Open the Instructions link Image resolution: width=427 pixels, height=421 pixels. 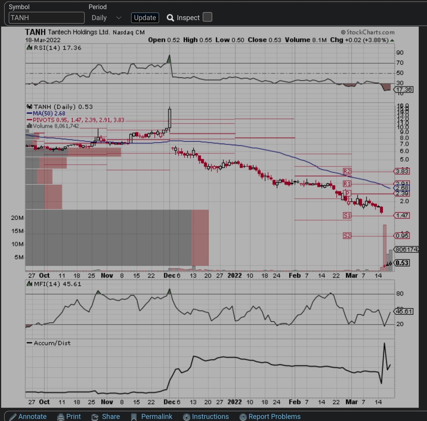coord(210,417)
